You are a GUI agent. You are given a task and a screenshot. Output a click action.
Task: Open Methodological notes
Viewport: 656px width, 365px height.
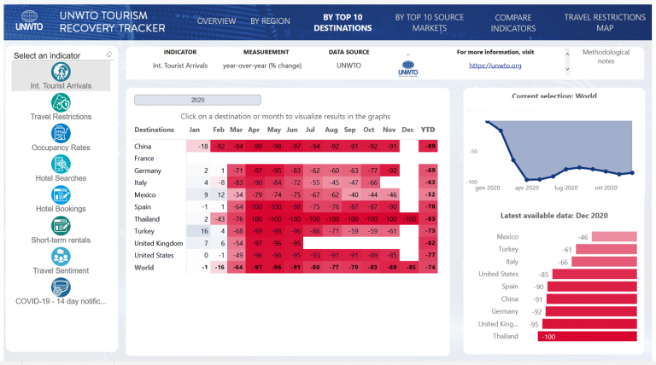click(606, 56)
